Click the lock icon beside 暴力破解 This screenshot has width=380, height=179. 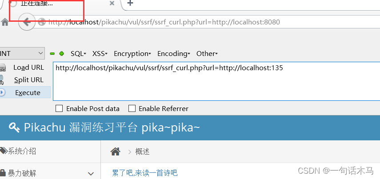[x=3, y=173]
